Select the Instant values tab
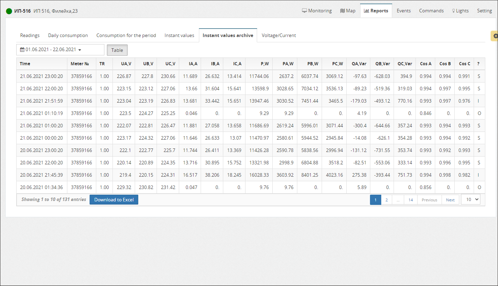498x286 pixels. pyautogui.click(x=179, y=35)
